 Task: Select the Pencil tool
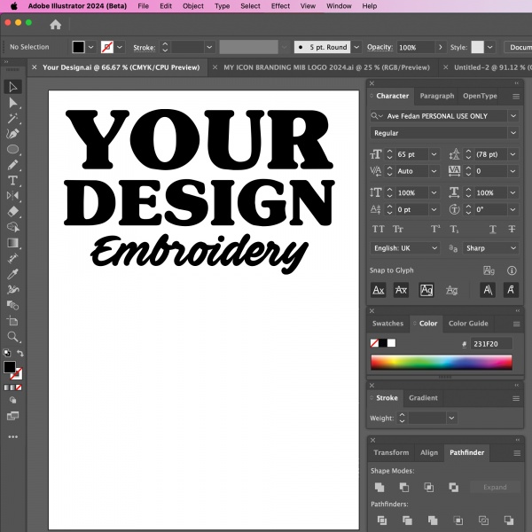point(13,165)
